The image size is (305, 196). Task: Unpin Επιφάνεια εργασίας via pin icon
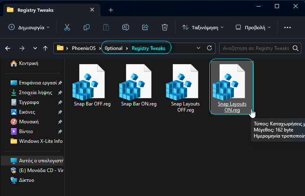point(60,83)
